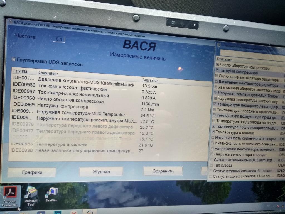
Task: Launch the ElsaWin desktop shortcut
Action: [51, 195]
